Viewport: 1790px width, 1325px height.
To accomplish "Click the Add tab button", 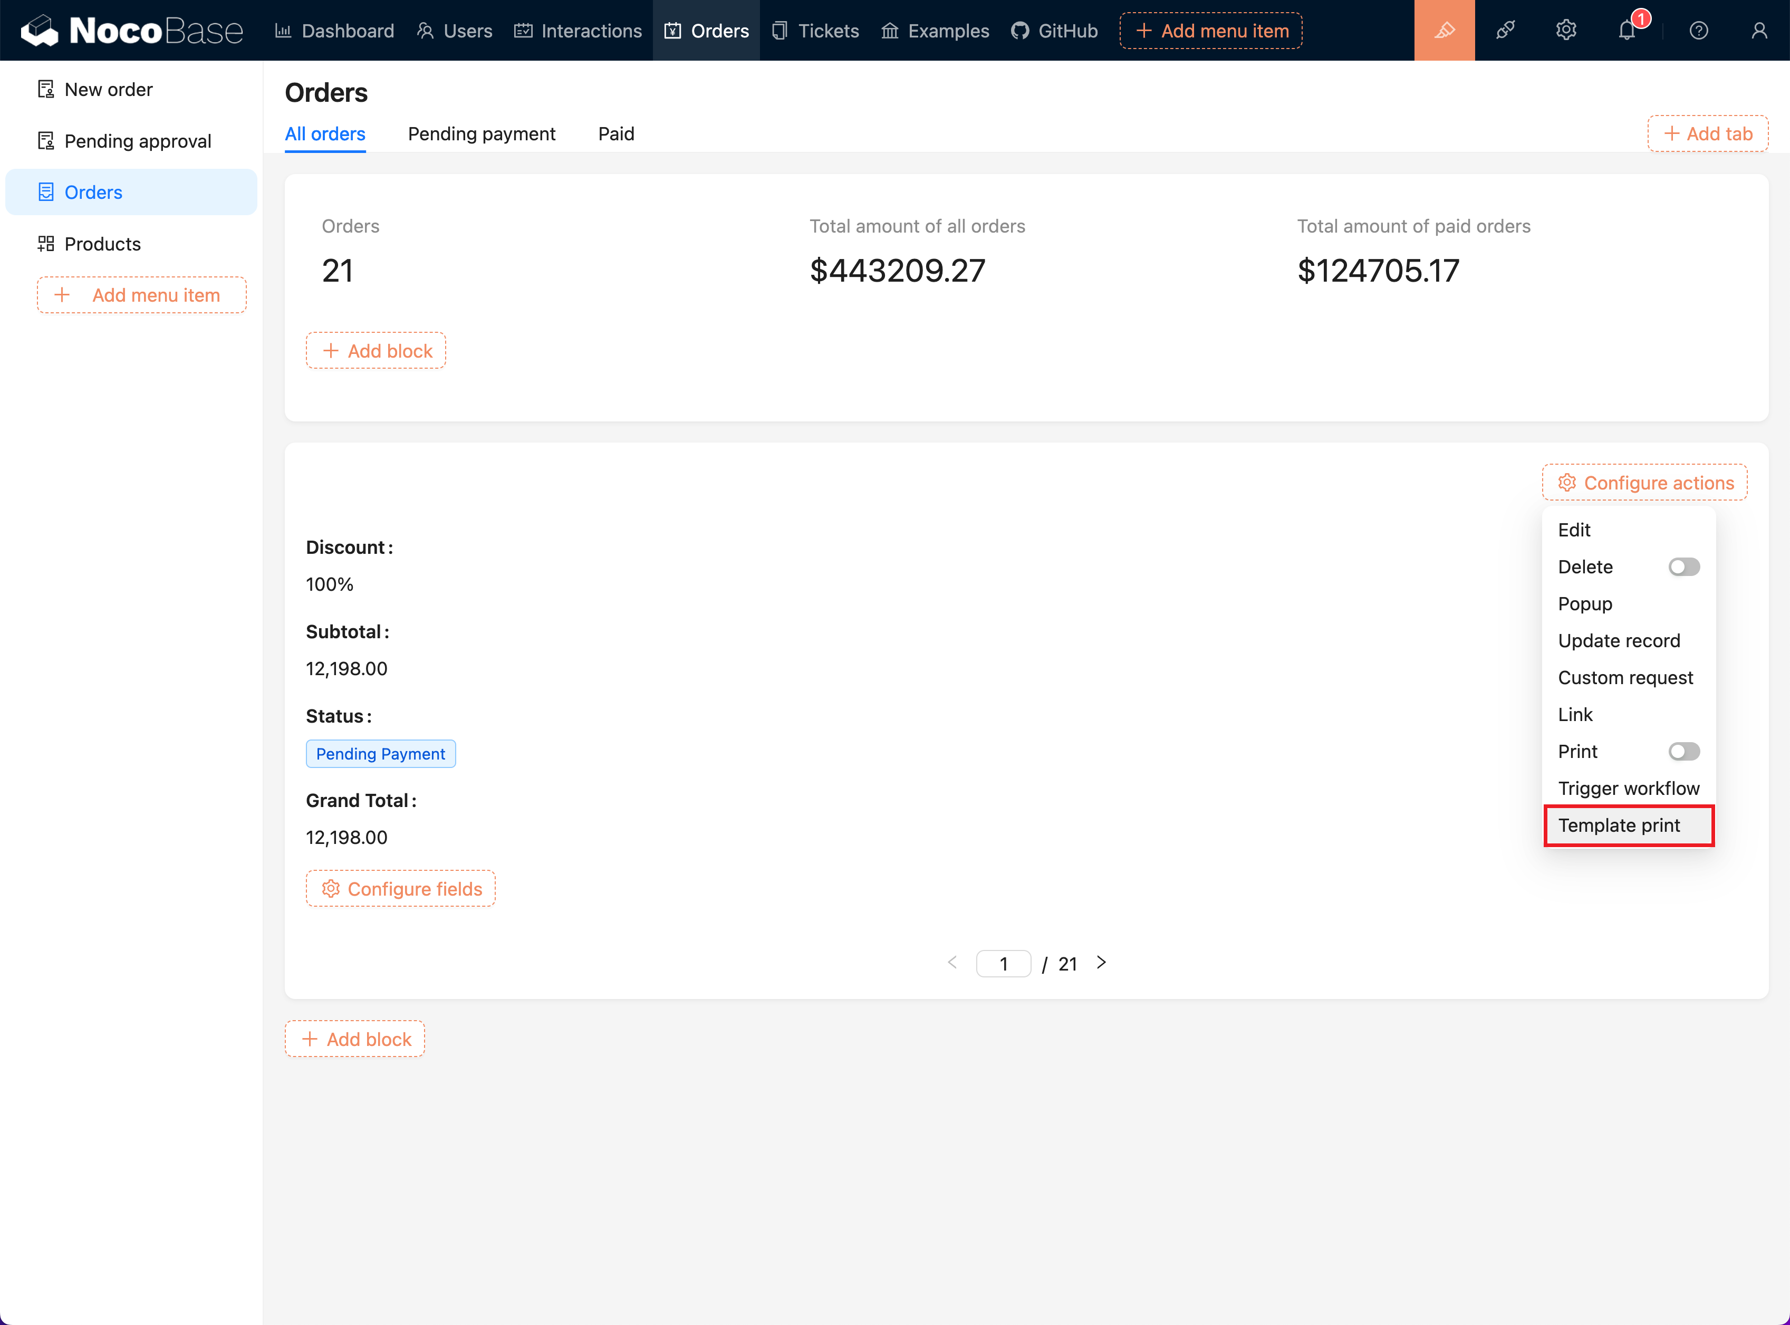I will [1707, 134].
